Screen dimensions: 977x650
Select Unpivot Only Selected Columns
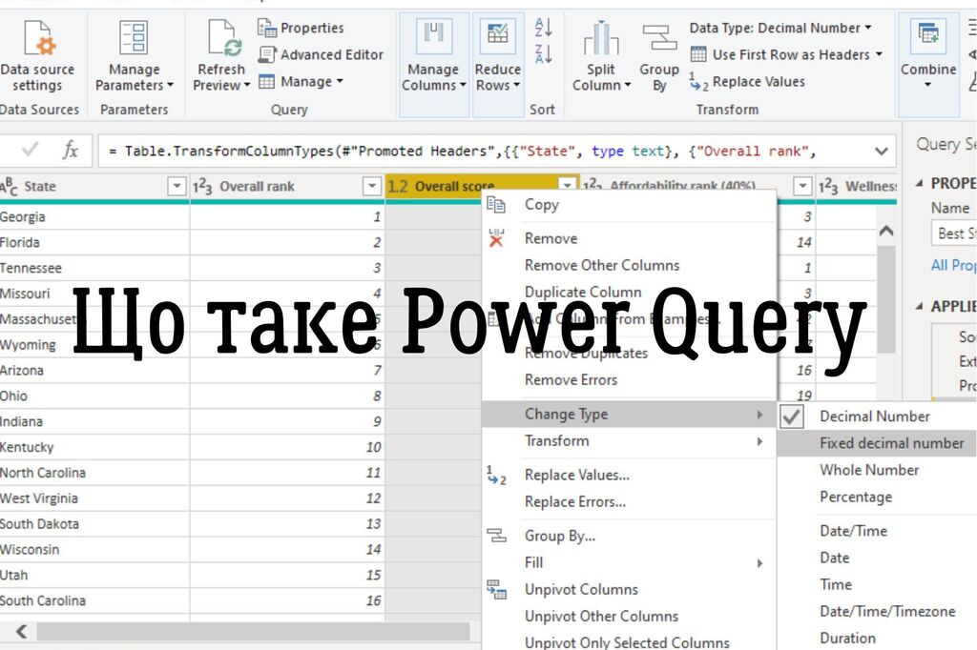(627, 642)
